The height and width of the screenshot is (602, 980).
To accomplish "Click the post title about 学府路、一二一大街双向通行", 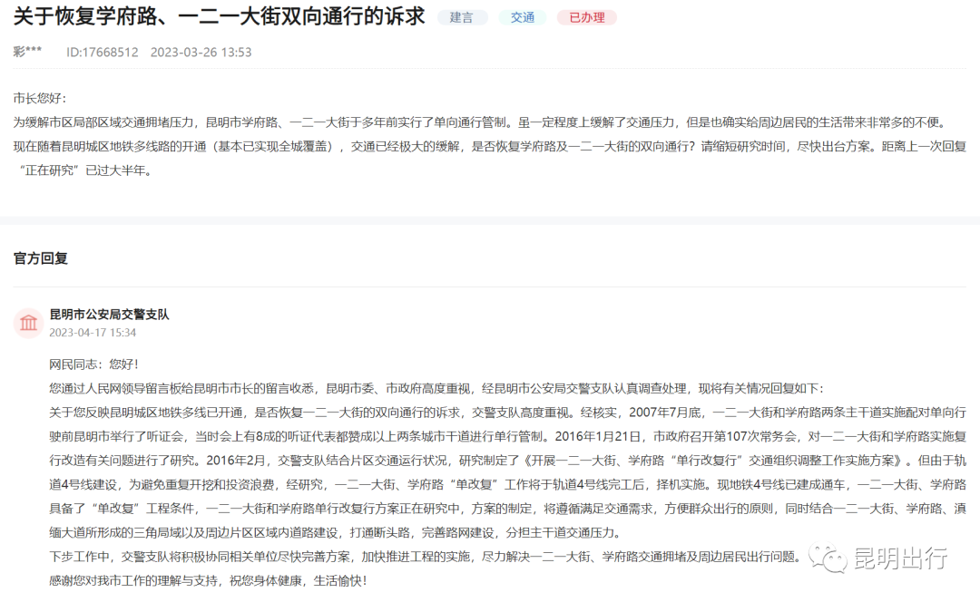I will 220,17.
